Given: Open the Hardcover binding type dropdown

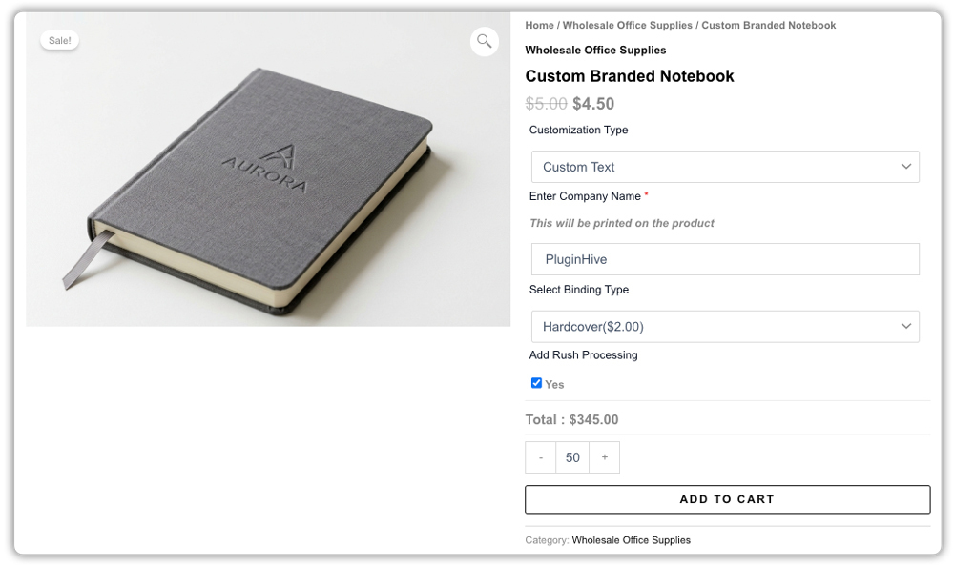Looking at the screenshot, I should [725, 326].
